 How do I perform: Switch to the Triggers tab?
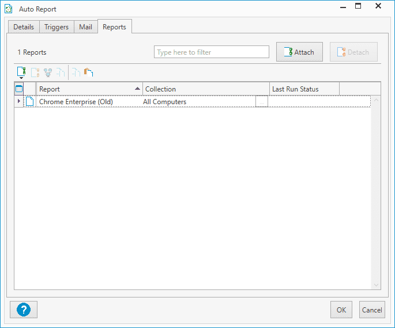[57, 27]
